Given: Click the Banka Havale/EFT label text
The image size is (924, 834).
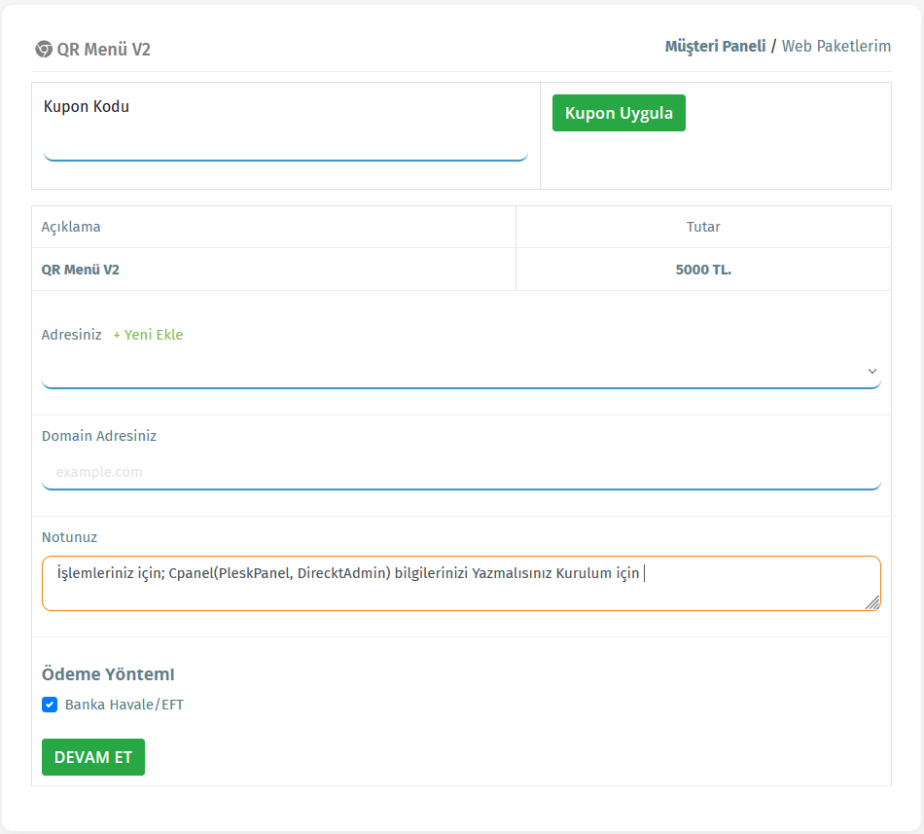Looking at the screenshot, I should point(124,705).
